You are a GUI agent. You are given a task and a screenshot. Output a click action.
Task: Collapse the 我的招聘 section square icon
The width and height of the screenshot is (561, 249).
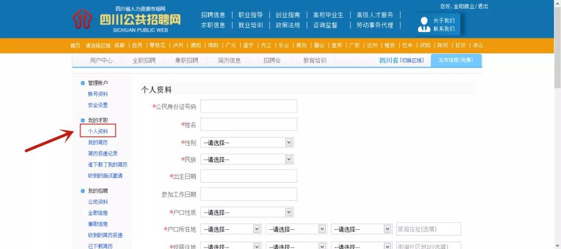(x=83, y=191)
